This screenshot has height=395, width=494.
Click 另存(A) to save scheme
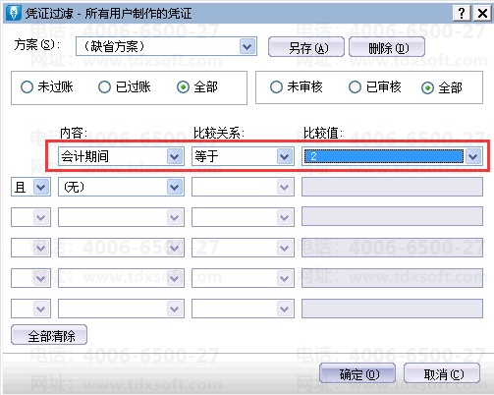pos(306,47)
